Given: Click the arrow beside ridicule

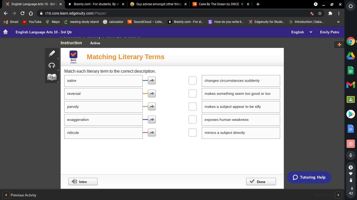Looking at the screenshot, I should point(152,133).
